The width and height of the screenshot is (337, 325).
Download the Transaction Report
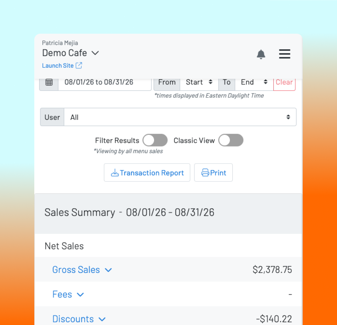pos(147,173)
